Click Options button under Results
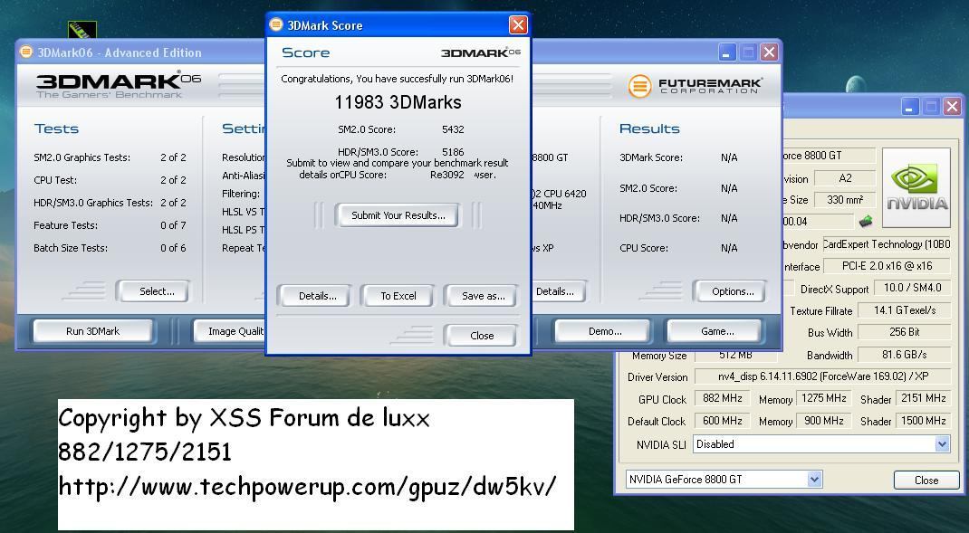Screen dimensions: 969x533 click(x=733, y=291)
